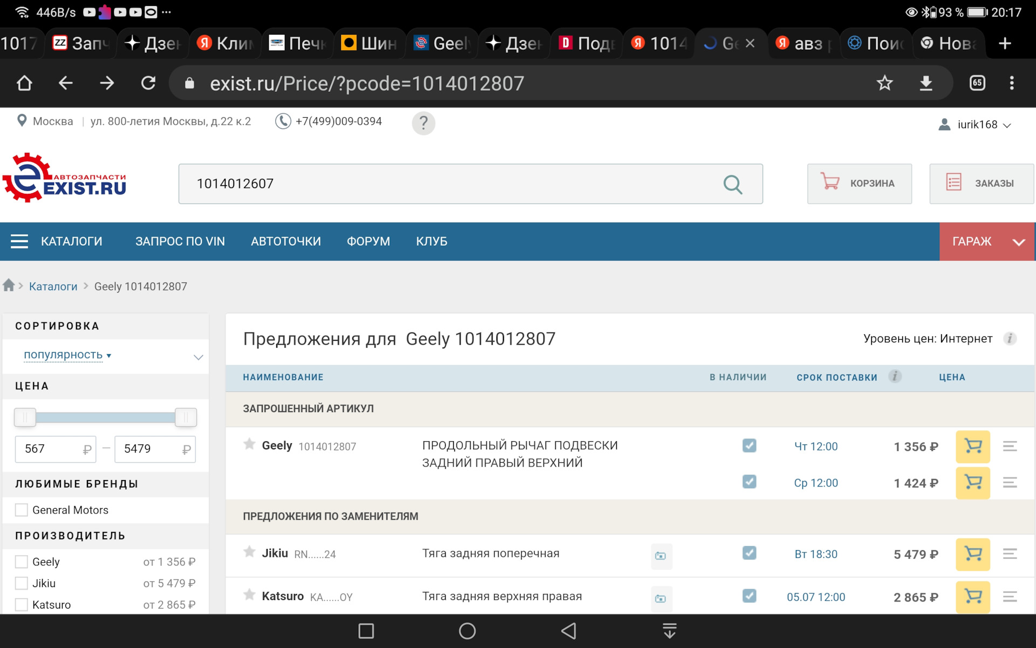This screenshot has width=1036, height=648.
Task: Open ФОРУМ menu item
Action: tap(369, 241)
